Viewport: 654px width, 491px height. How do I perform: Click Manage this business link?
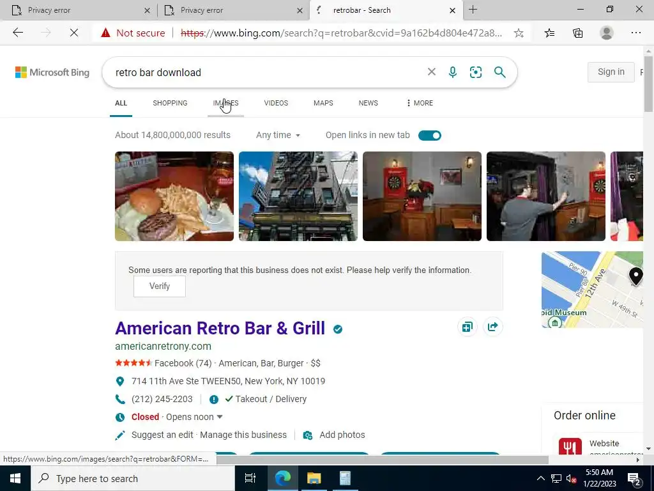click(243, 435)
